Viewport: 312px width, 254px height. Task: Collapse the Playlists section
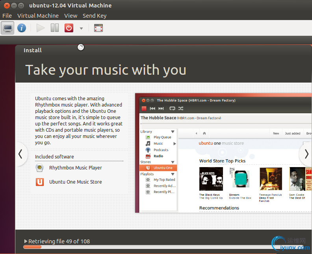tap(173, 174)
